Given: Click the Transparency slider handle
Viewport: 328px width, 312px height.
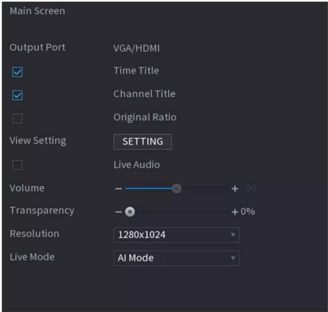Looking at the screenshot, I should [x=130, y=212].
